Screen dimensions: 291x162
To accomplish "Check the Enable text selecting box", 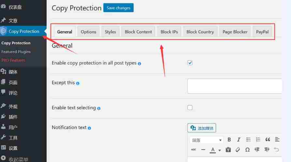I will pos(190,107).
